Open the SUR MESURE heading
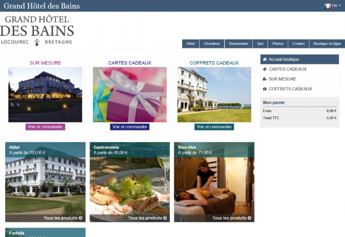Viewport: 345px width, 237px height. pos(45,63)
